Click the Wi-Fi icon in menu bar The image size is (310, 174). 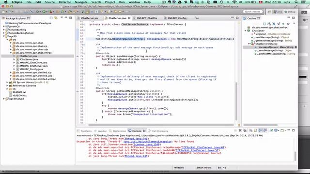coord(234,2)
